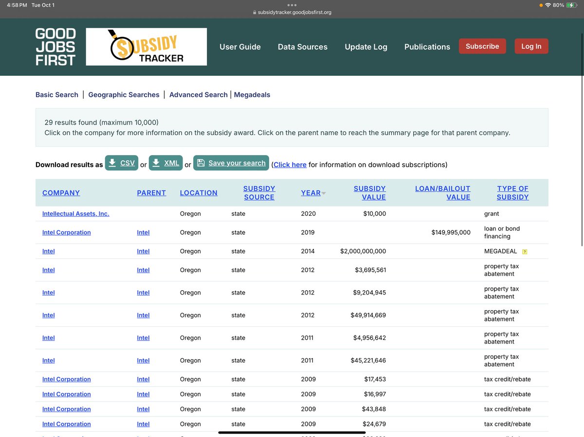The width and height of the screenshot is (584, 437).
Task: Sort by the YEAR column header
Action: point(310,193)
